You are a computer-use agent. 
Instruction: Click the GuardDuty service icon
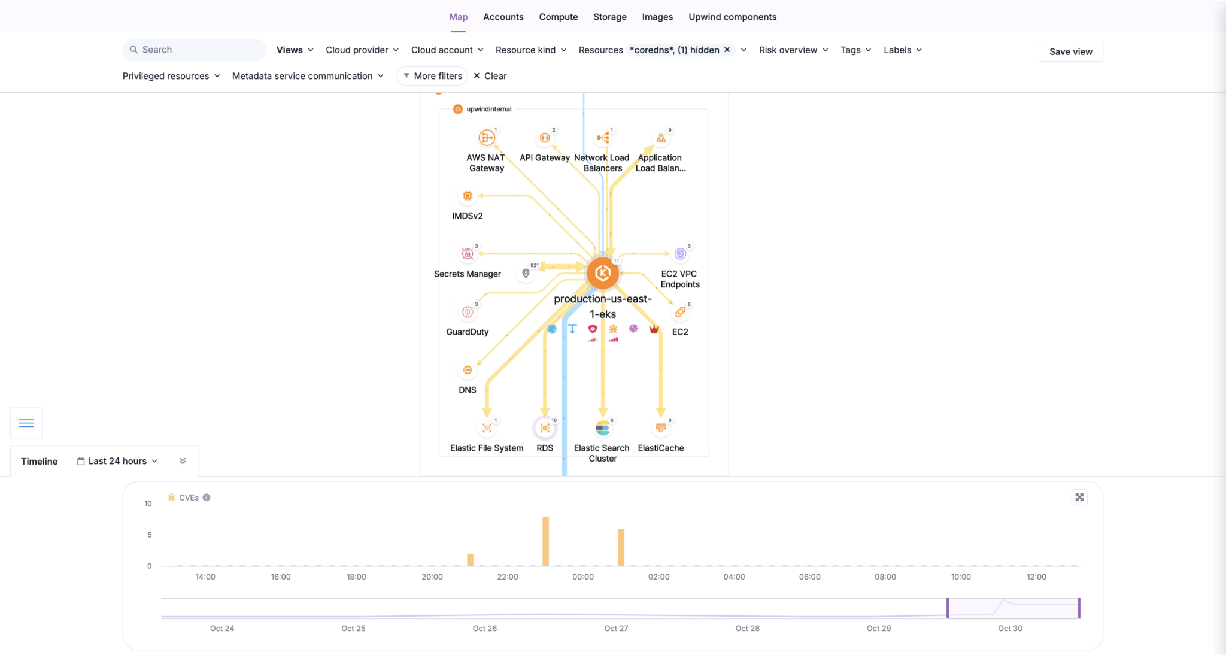point(468,311)
